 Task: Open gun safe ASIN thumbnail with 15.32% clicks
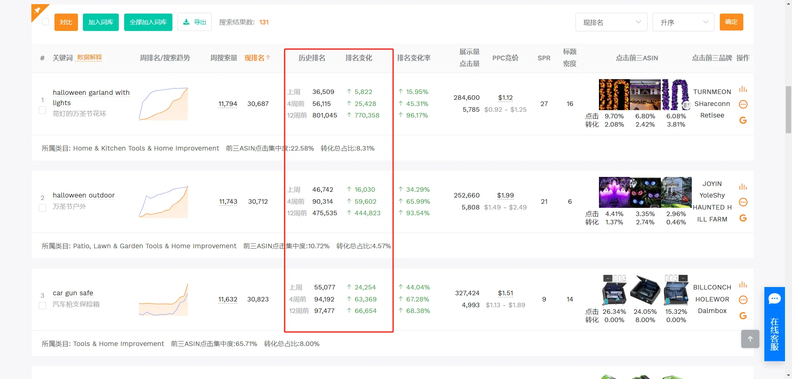676,290
